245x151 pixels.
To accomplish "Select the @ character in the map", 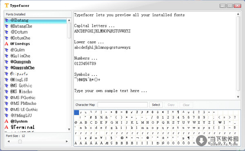I will tap(76, 122).
